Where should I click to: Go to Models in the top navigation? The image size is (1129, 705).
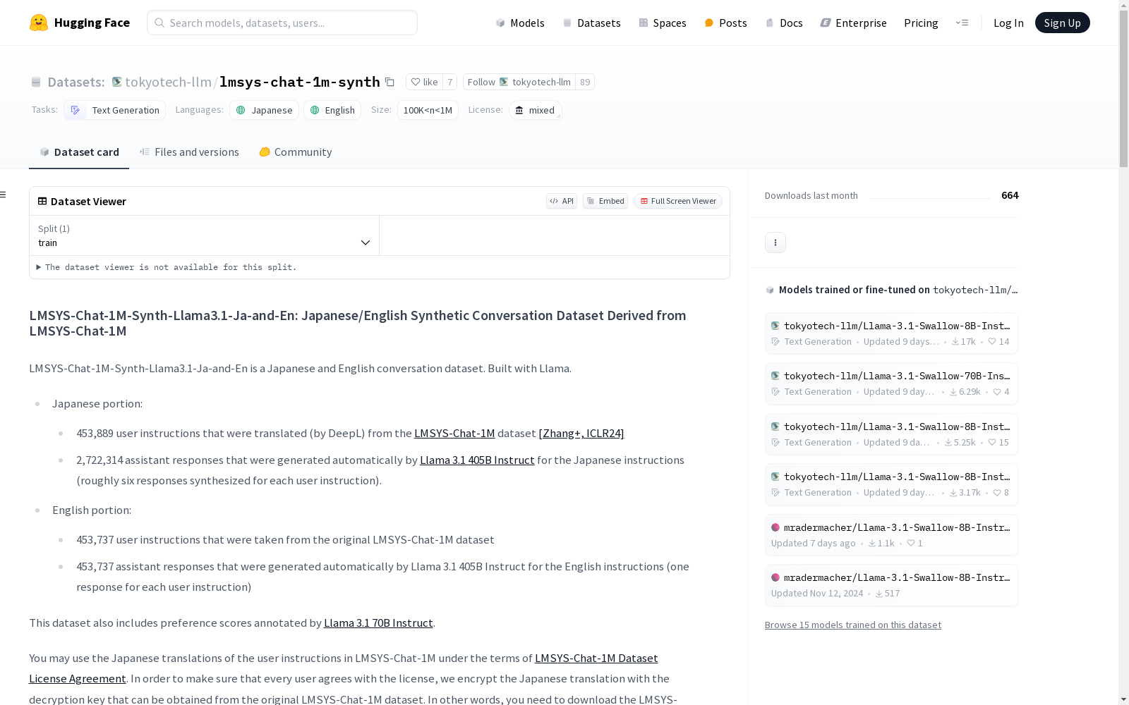coord(520,23)
